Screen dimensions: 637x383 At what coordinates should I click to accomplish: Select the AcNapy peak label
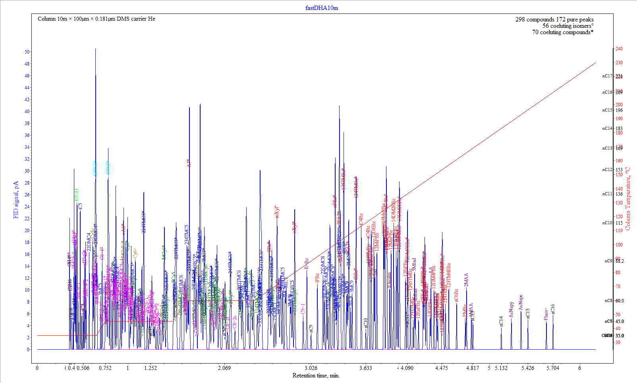click(512, 310)
